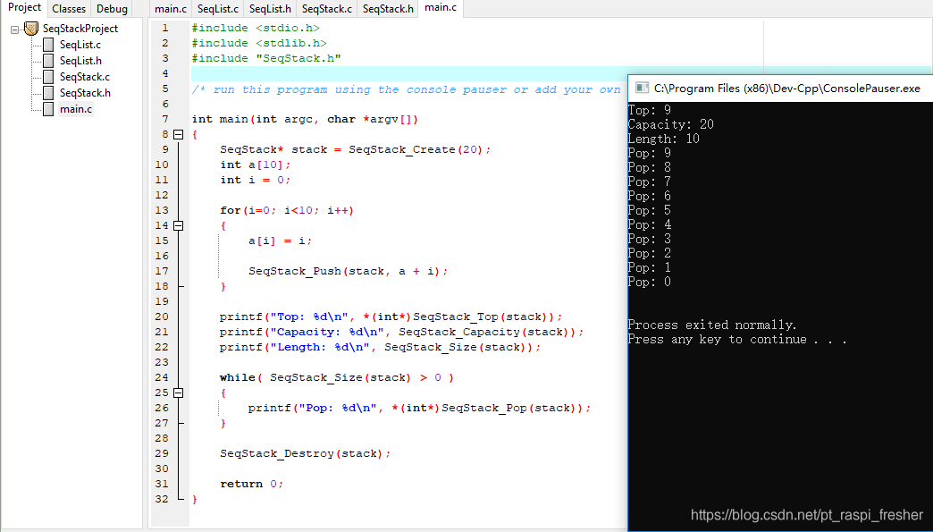
Task: Select SeqStack.c in the project tree
Action: tap(85, 77)
